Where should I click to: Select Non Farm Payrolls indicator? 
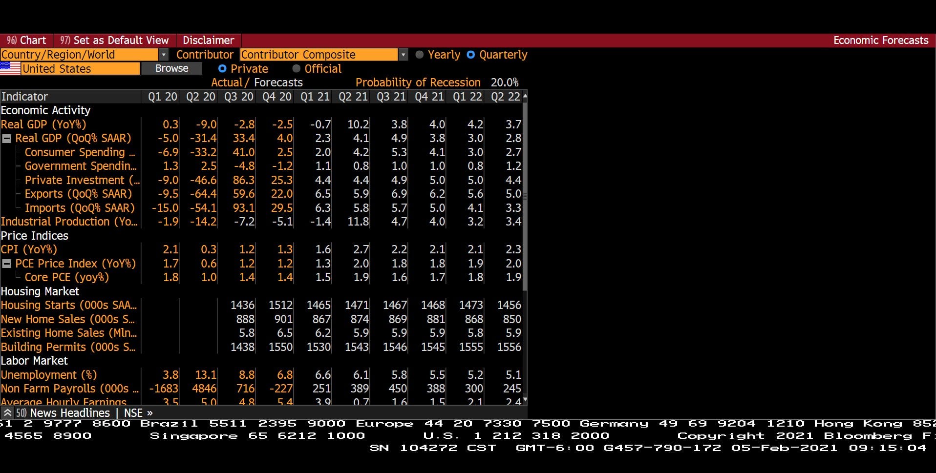pos(70,389)
